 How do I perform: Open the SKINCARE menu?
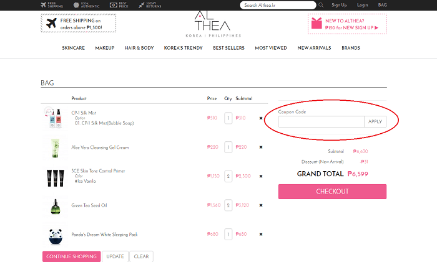click(x=73, y=48)
